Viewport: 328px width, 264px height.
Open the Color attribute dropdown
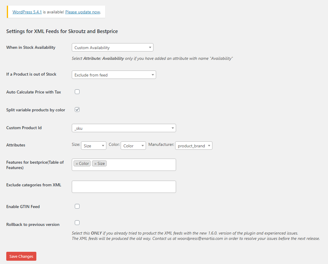coord(133,146)
